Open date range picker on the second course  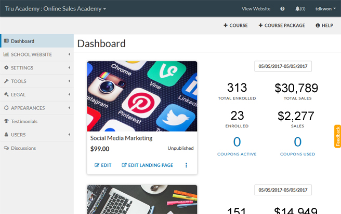283,190
